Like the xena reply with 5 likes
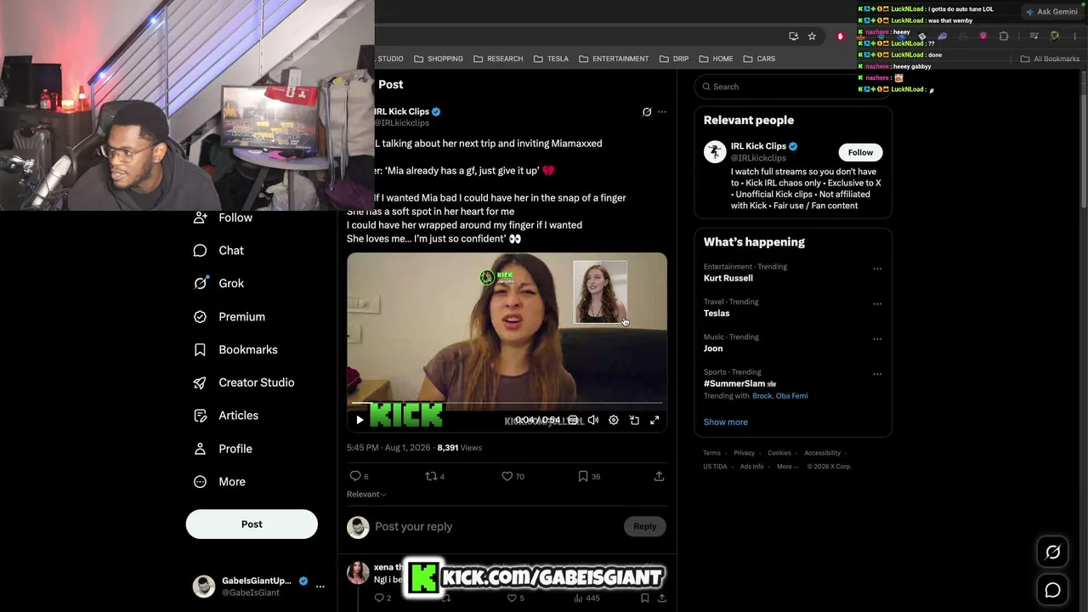1088x612 pixels. point(512,598)
